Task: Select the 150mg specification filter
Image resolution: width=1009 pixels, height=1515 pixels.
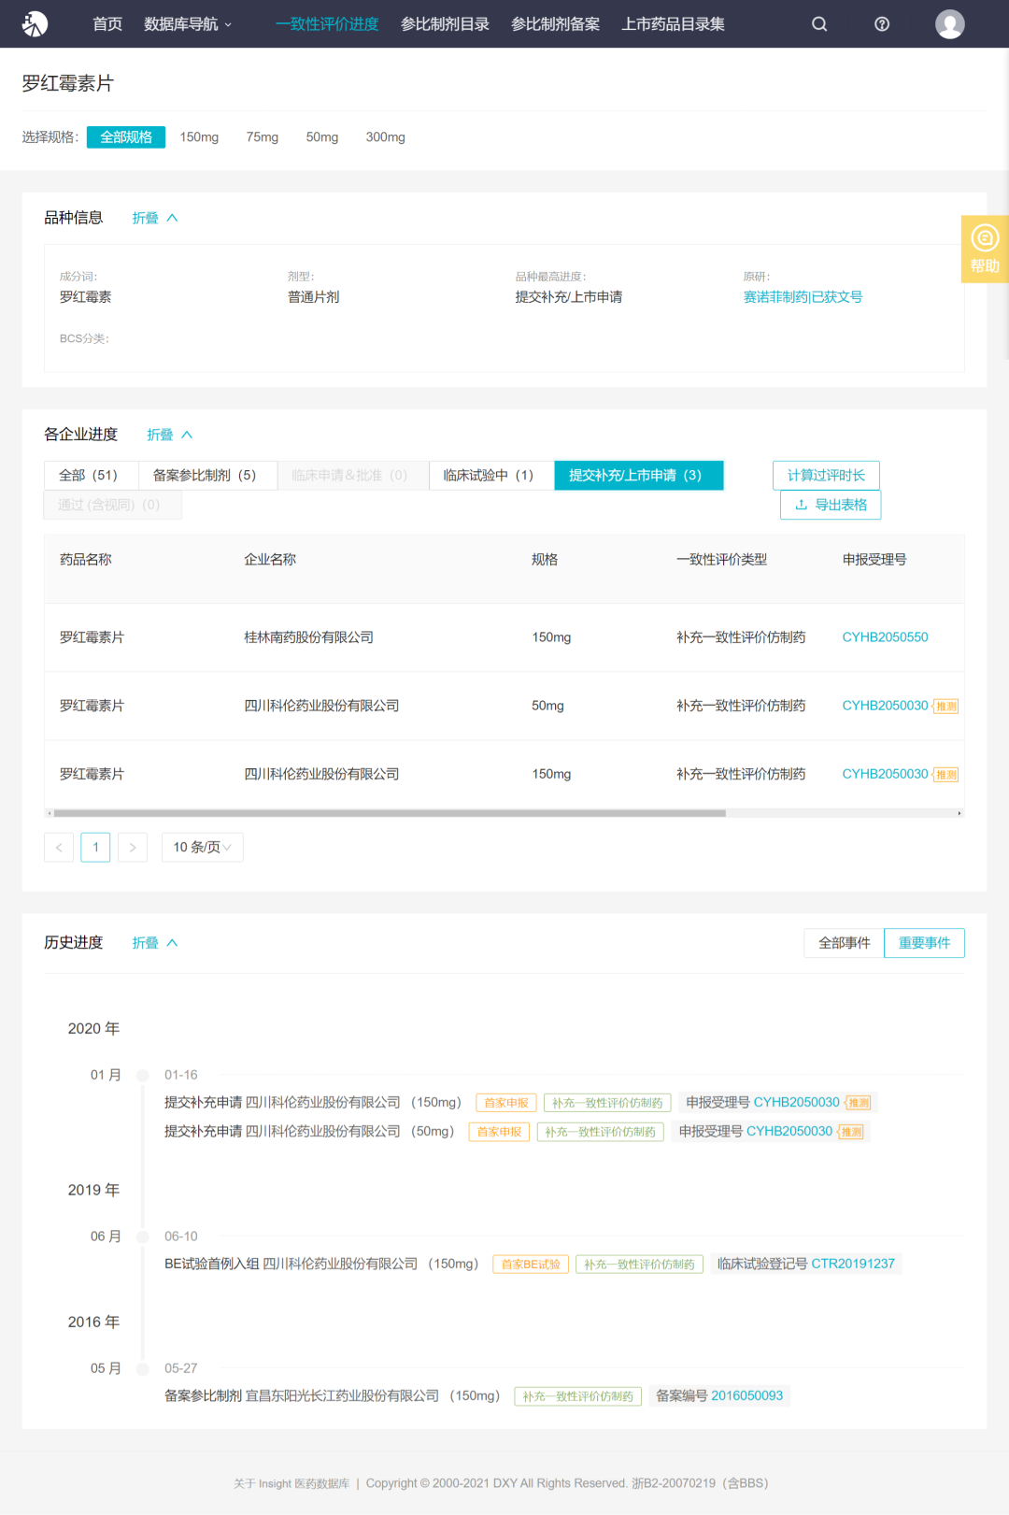Action: 199,137
